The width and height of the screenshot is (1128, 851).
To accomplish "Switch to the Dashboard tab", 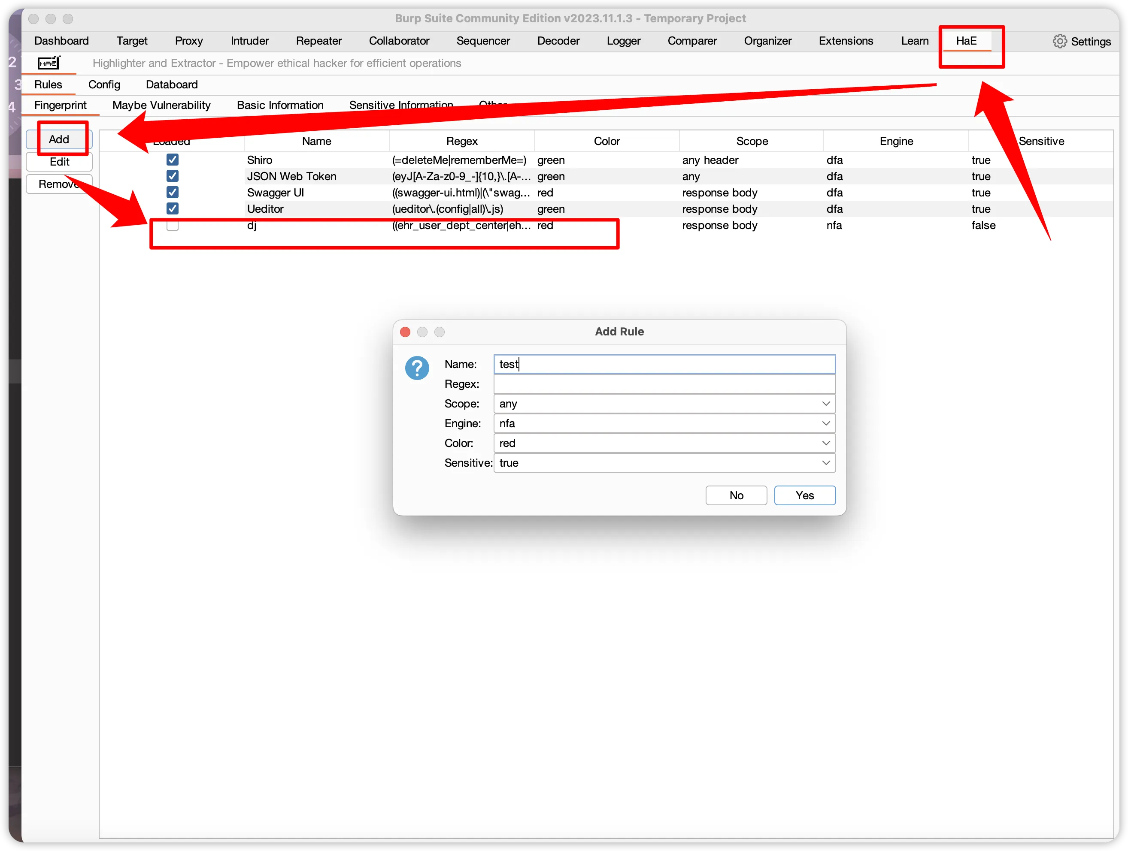I will [x=61, y=41].
